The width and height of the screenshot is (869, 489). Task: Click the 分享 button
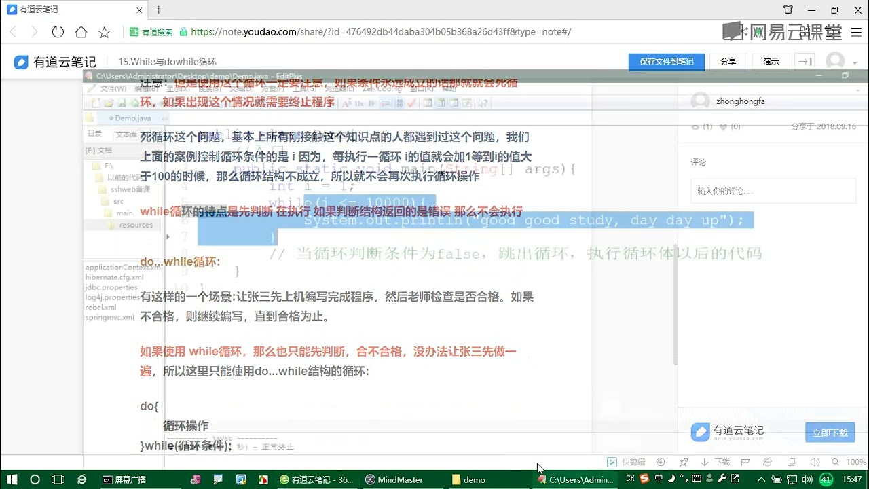[x=728, y=61]
